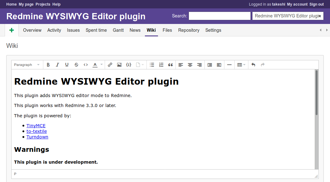Image resolution: width=330 pixels, height=182 pixels.
Task: Increase the indent
Action: pyautogui.click(x=210, y=65)
